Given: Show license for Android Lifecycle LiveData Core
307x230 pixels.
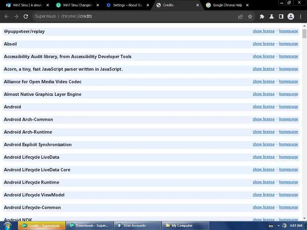Looking at the screenshot, I should [264, 170].
